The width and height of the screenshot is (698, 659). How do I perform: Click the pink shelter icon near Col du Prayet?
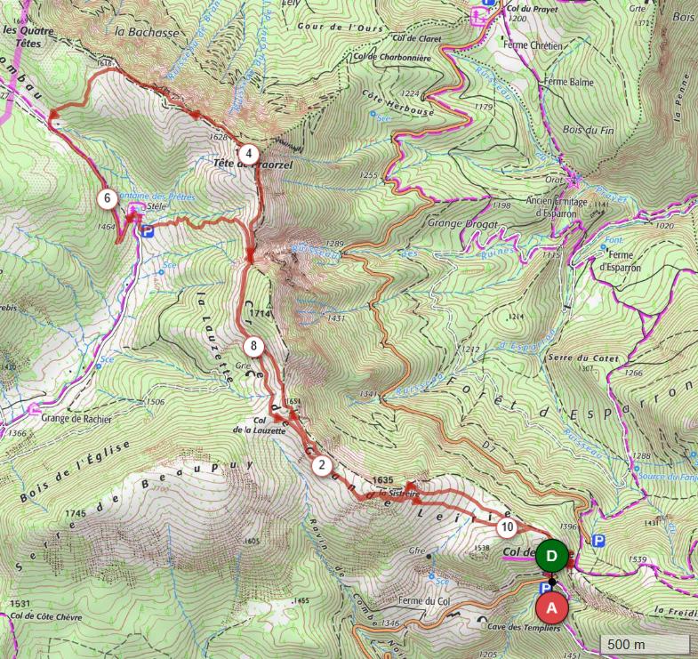pyautogui.click(x=478, y=17)
